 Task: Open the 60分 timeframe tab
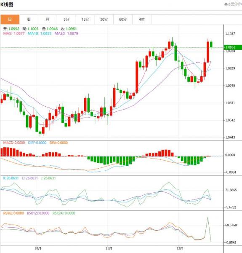tap(123, 19)
